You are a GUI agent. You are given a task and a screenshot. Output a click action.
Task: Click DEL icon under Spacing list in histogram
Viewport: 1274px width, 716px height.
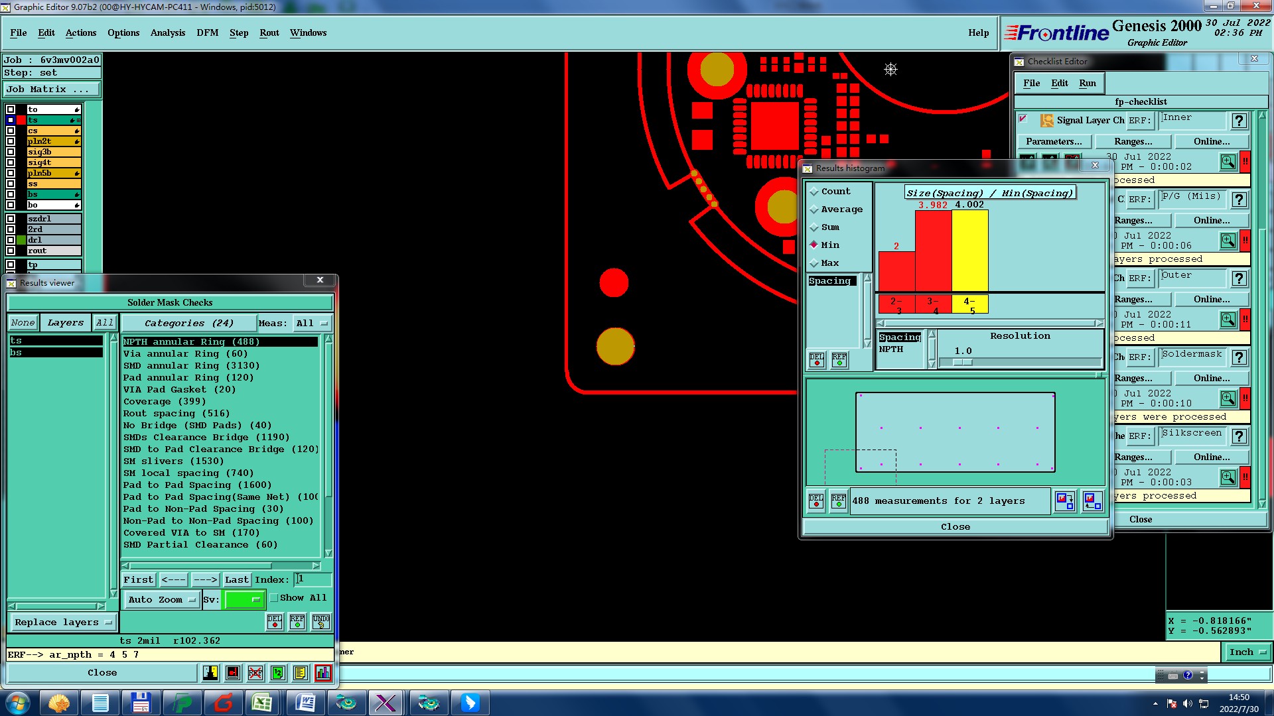tap(817, 359)
